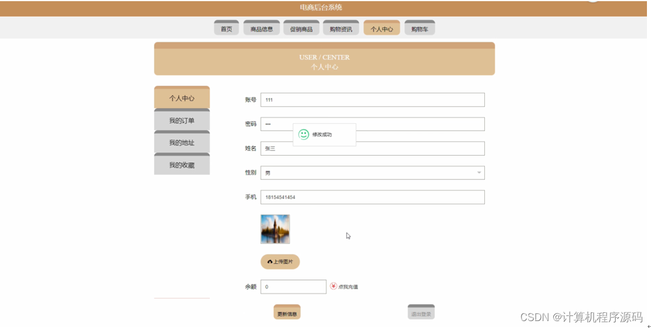Click the 电商后台系统 header title
This screenshot has height=328, width=651.
point(321,7)
